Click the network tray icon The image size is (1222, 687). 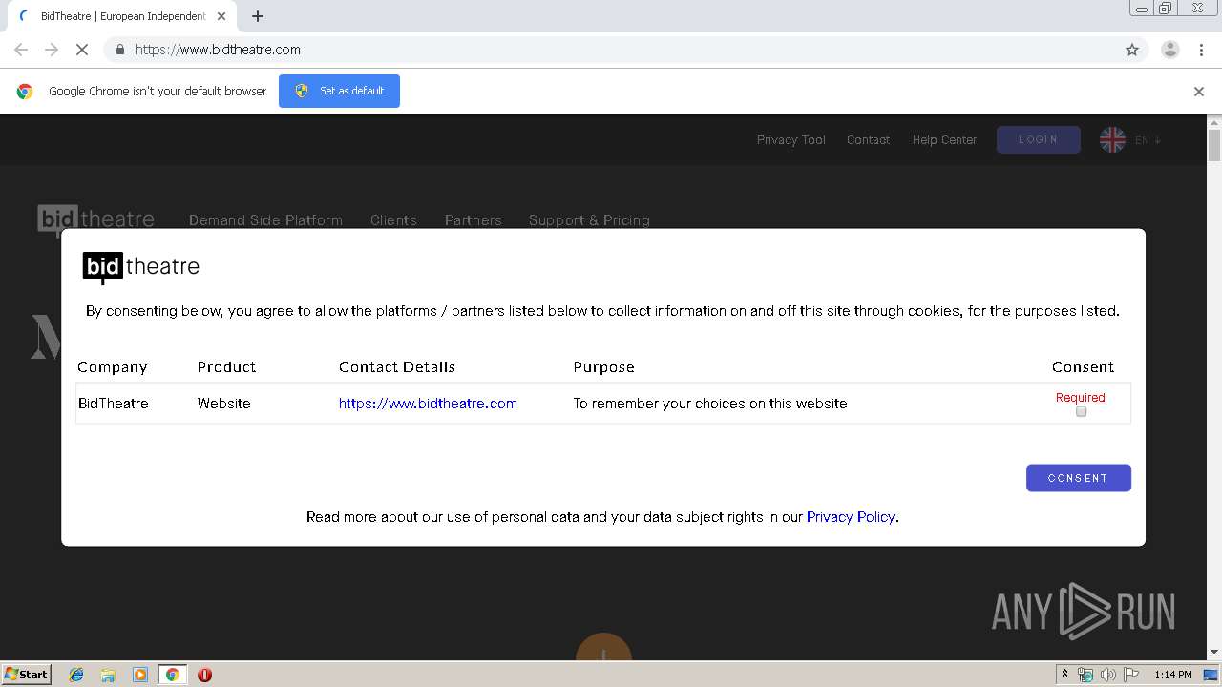click(x=1085, y=675)
